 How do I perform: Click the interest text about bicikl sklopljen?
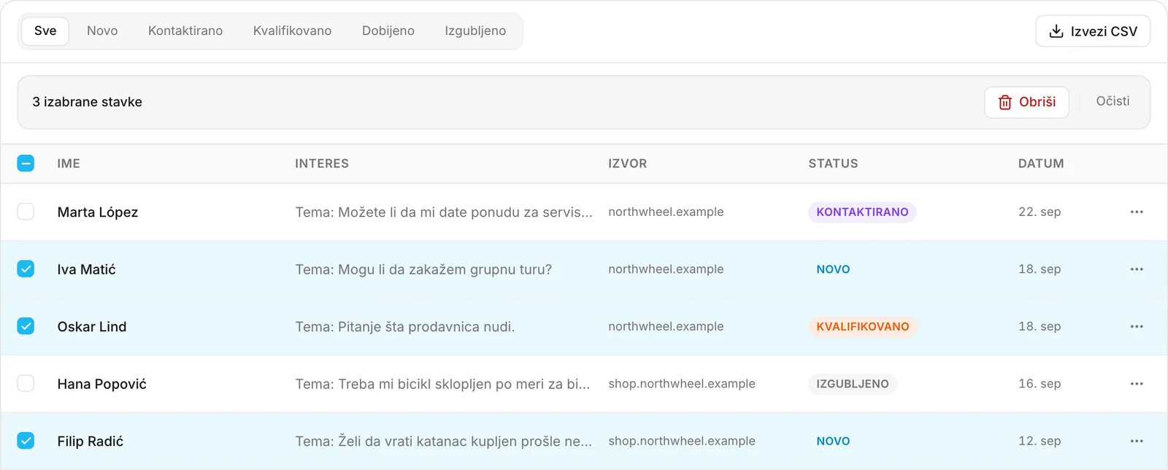tap(442, 384)
